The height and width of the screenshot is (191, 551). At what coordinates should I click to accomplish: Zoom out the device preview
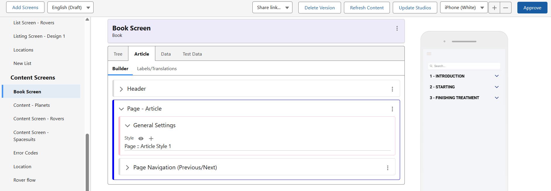pos(506,8)
